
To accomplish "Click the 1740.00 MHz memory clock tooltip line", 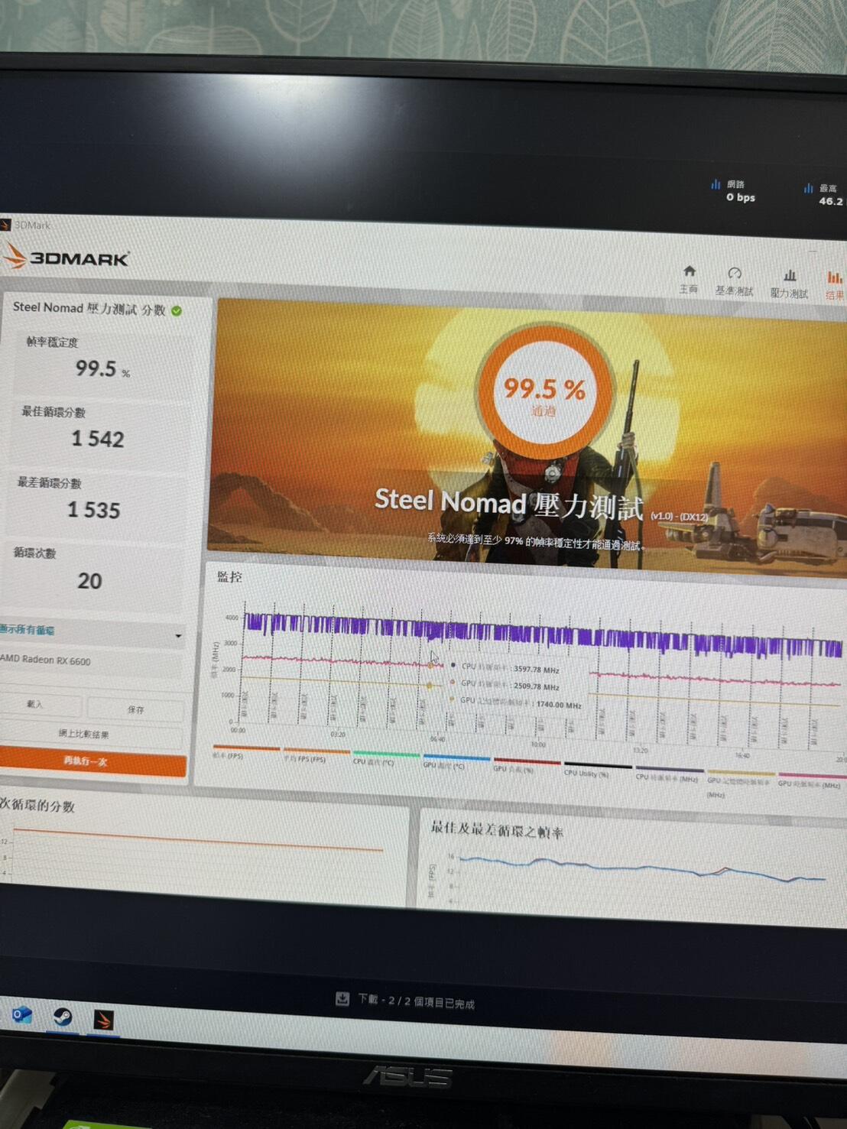I will point(514,702).
